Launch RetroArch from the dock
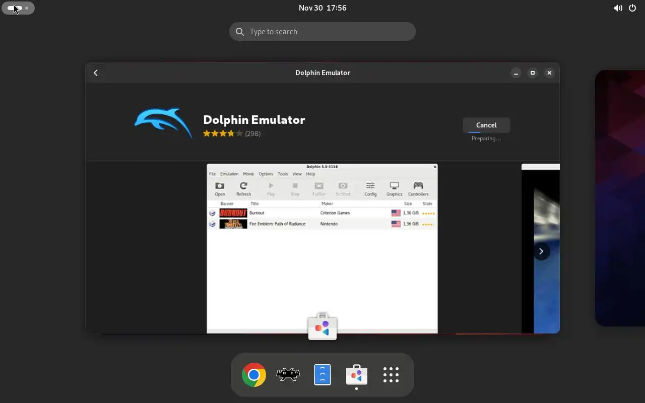Screen dimensions: 645x403 (x=288, y=375)
